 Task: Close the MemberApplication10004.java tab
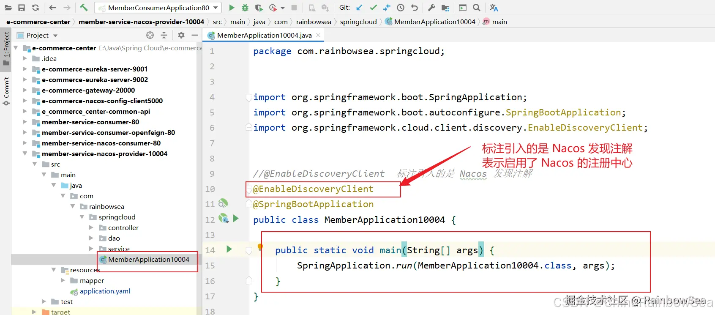(x=318, y=35)
